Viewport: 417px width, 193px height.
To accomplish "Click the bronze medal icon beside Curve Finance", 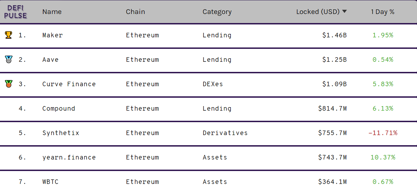I will (8, 84).
